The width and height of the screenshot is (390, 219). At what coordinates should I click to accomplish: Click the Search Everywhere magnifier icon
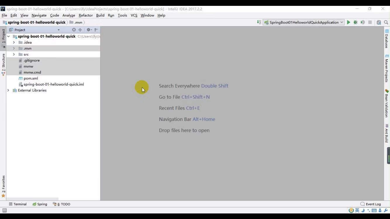tap(386, 22)
